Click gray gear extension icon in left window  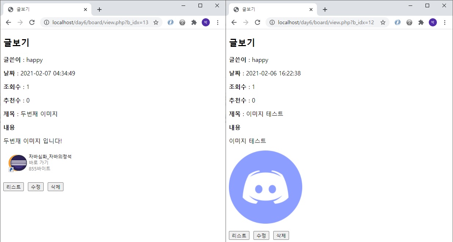(x=182, y=22)
